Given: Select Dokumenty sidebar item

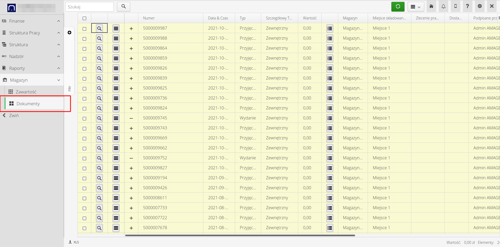Looking at the screenshot, I should 28,104.
